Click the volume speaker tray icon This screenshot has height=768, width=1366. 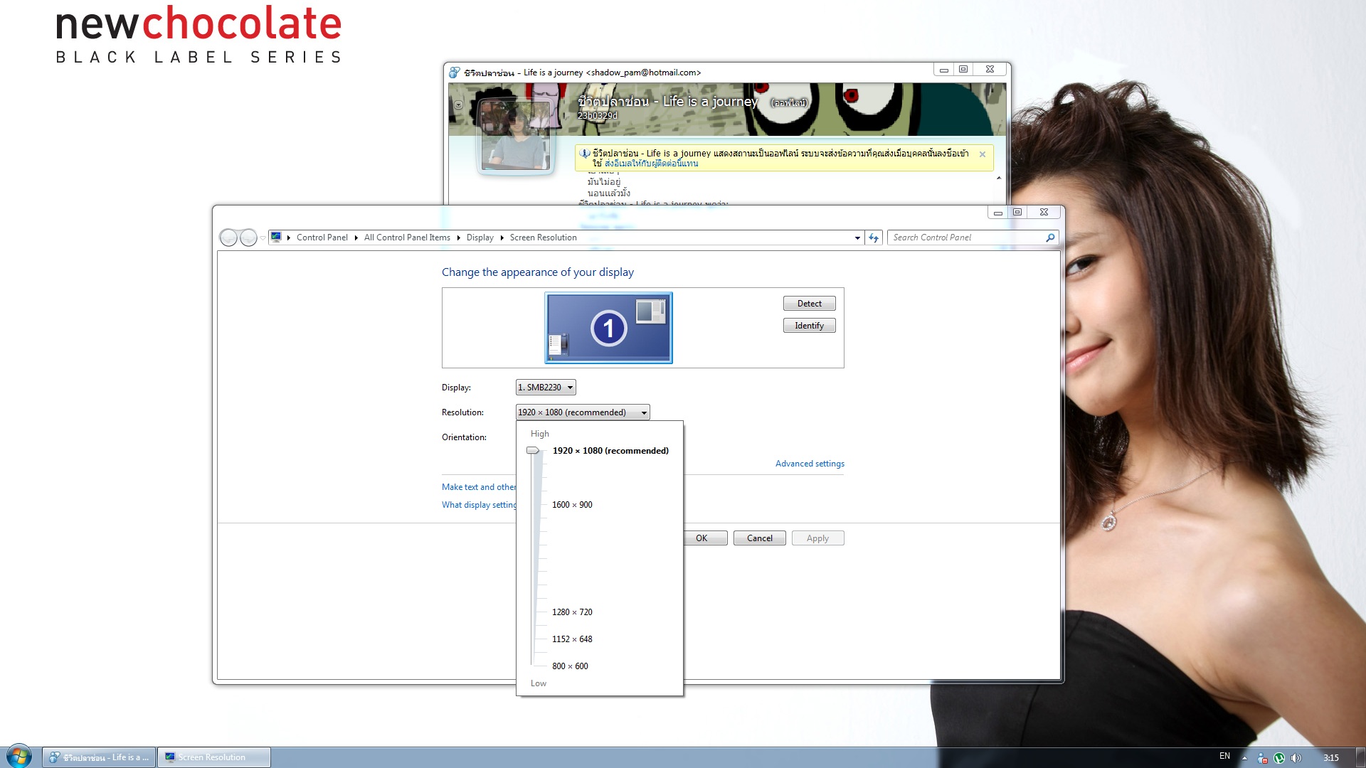(1296, 757)
